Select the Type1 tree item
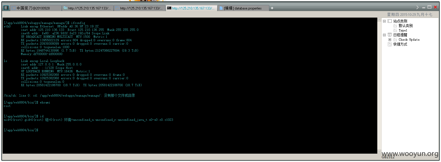Image resolution: width=441 pixels, height=162 pixels. coord(403,30)
